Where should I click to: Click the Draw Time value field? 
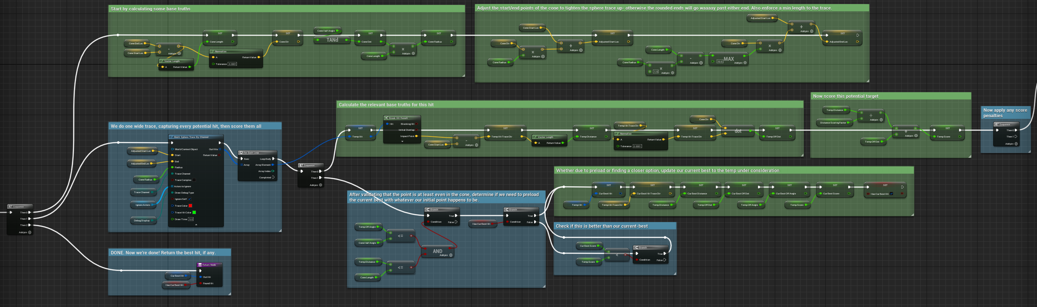[191, 219]
